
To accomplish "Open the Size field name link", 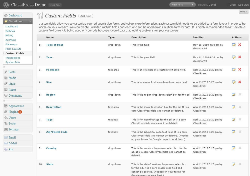I will (x=49, y=82).
